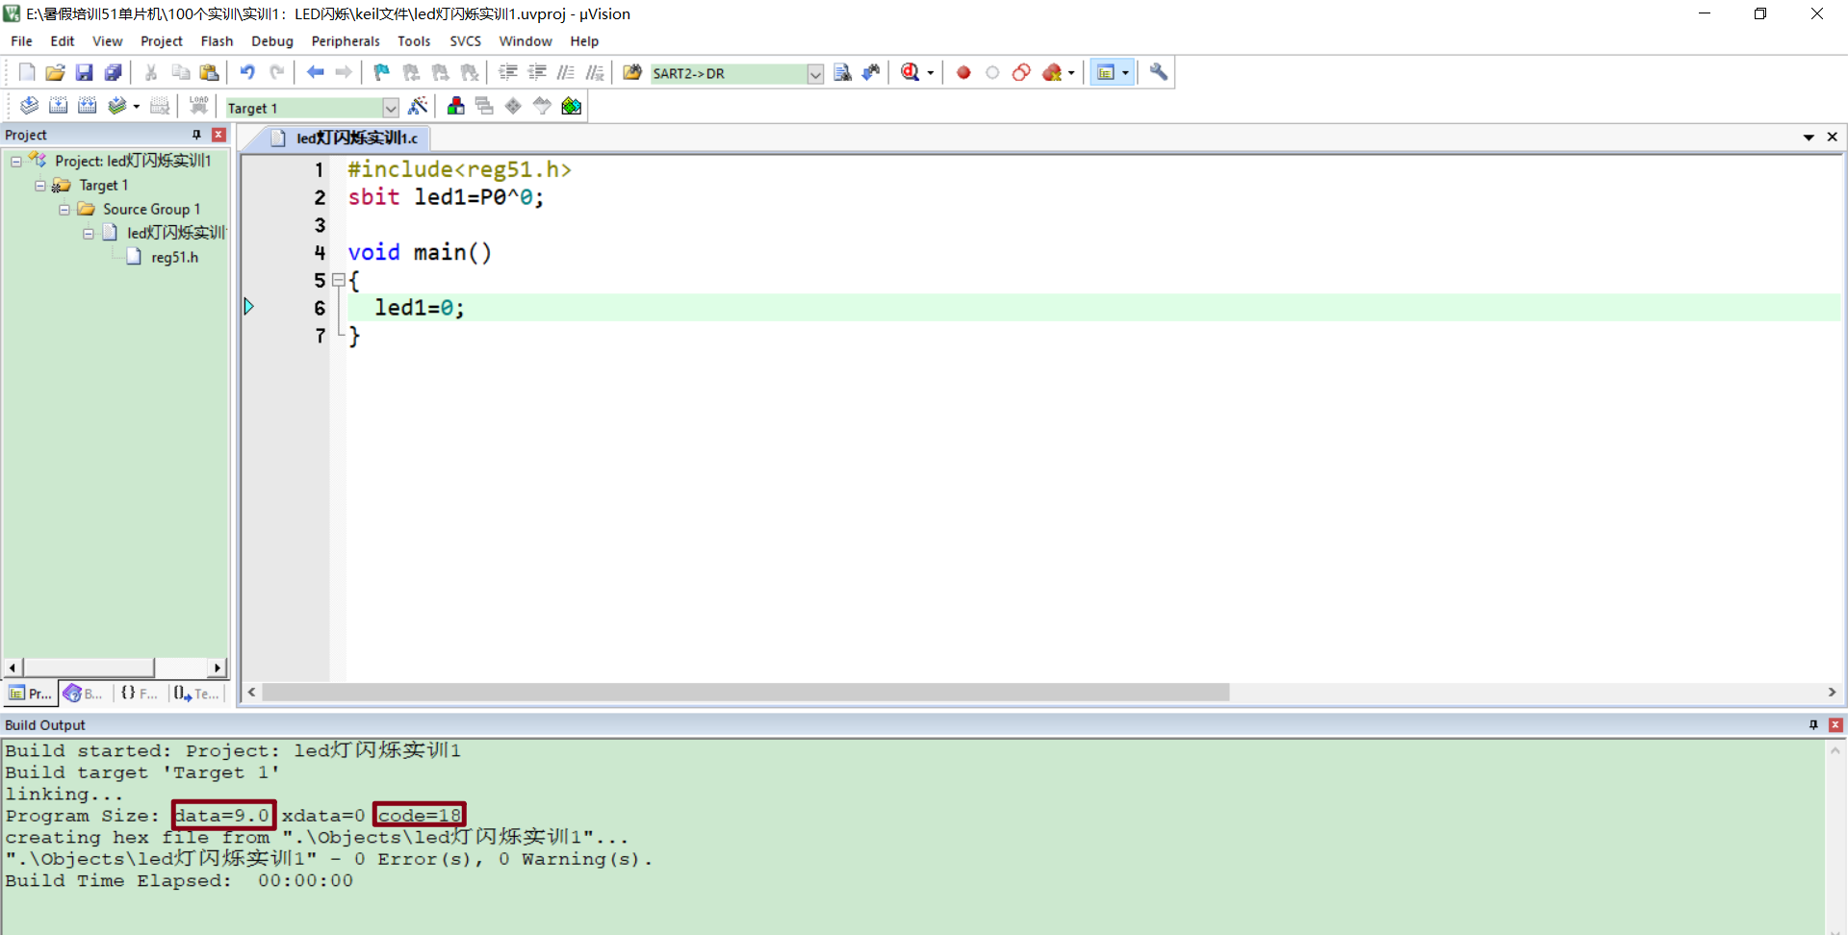Collapse the Source Group 1 folder
1848x935 pixels.
click(x=64, y=209)
